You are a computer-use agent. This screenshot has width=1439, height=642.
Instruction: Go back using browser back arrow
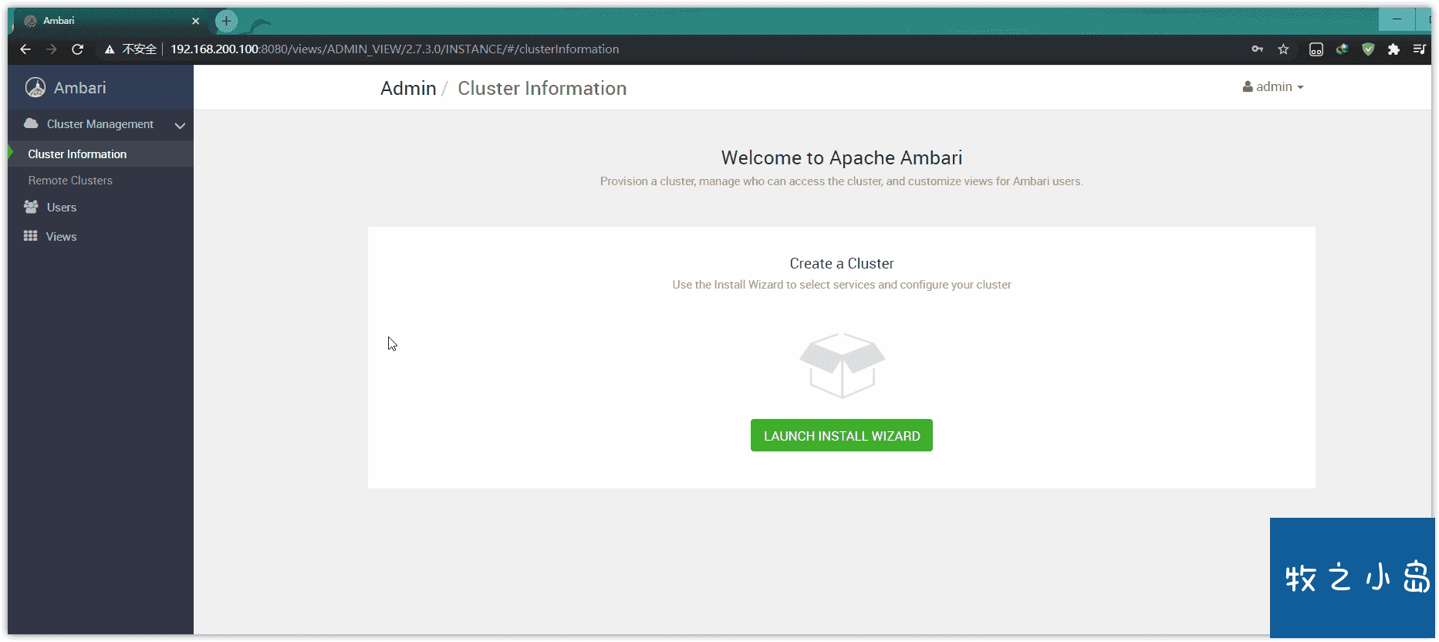[25, 49]
